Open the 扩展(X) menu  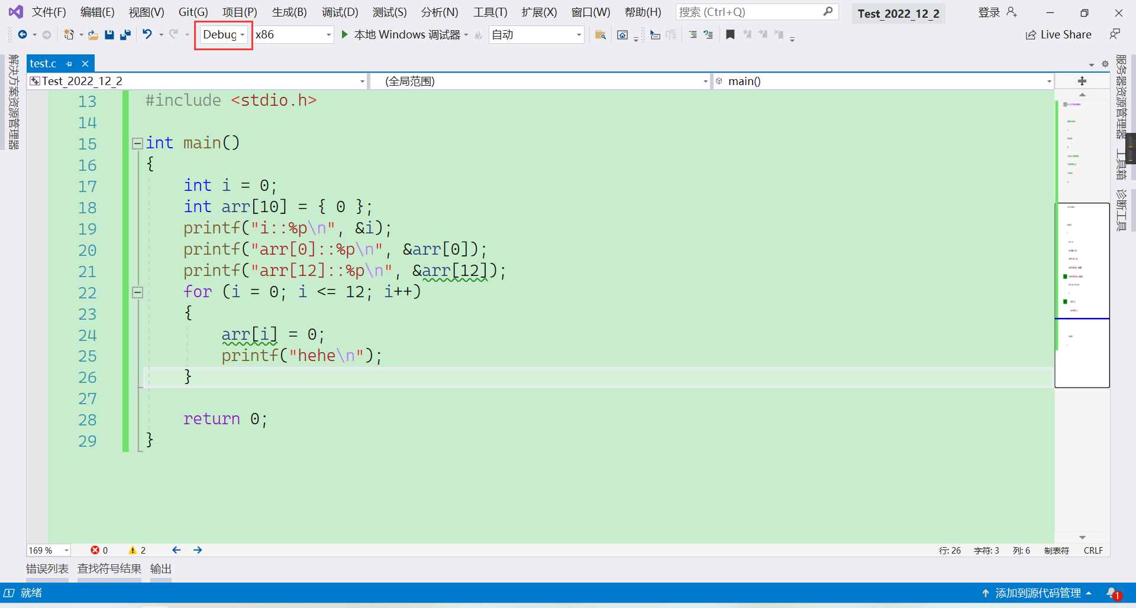(539, 12)
